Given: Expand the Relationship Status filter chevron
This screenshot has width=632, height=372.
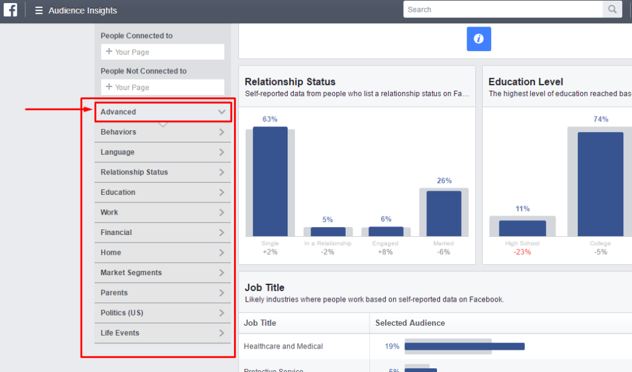Looking at the screenshot, I should click(222, 172).
